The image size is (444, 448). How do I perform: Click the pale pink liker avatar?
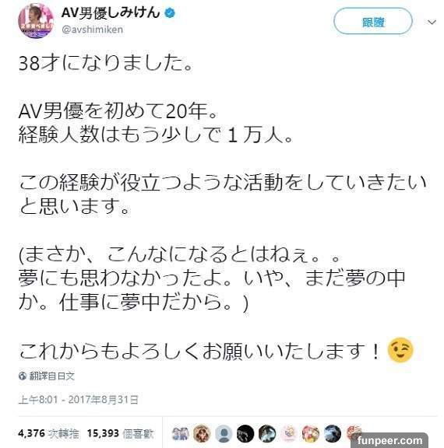(289, 433)
